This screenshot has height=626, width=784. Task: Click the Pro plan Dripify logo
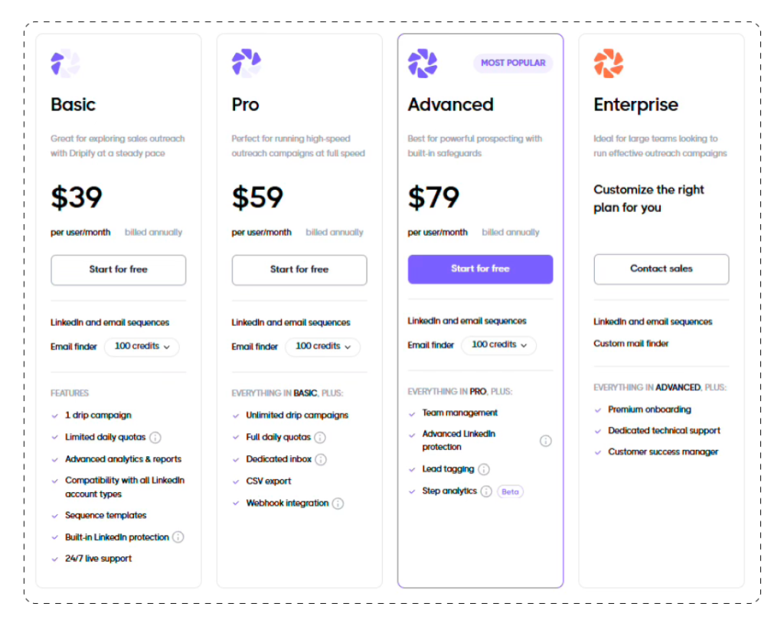(246, 62)
